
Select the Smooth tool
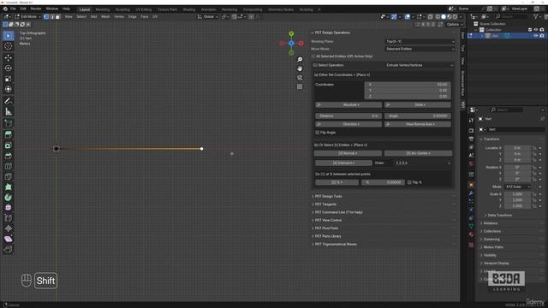click(x=8, y=208)
